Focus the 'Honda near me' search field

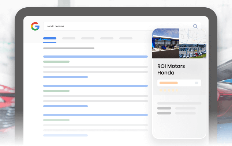coord(122,26)
